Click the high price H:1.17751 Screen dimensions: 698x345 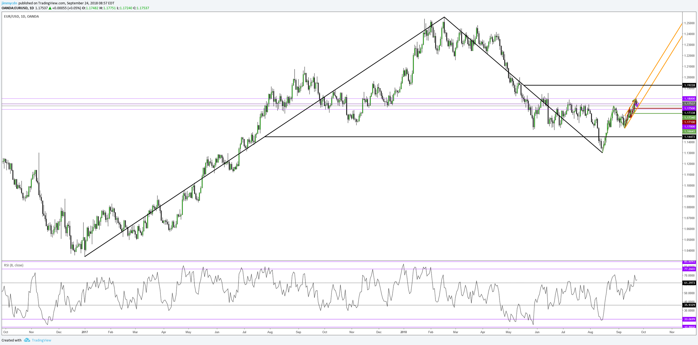coord(108,8)
